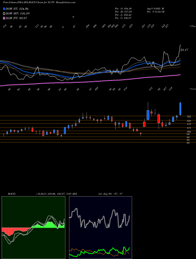Click the 88 price level label
The width and height of the screenshot is (196, 259).
point(188,140)
